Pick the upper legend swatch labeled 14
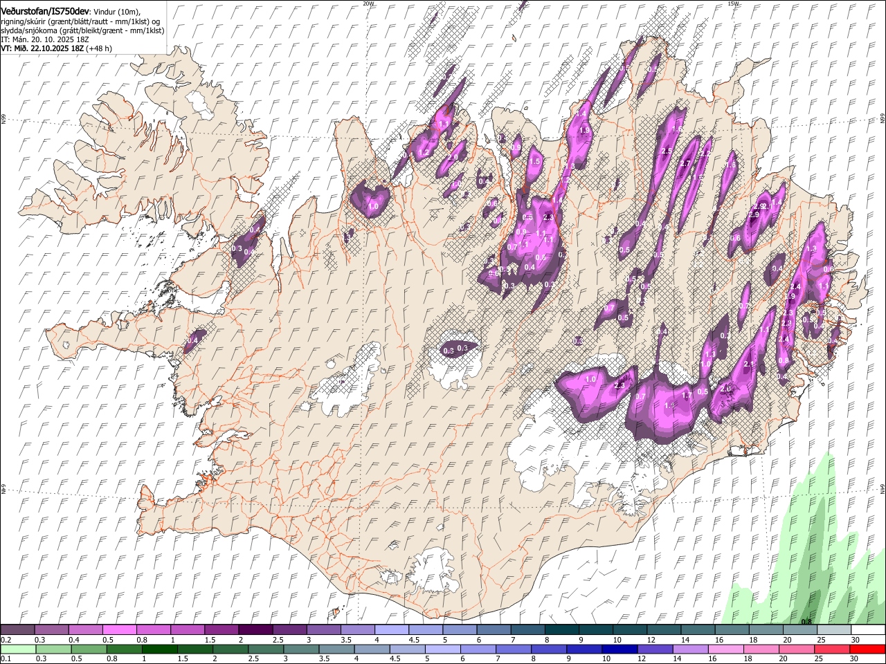Screen dimensions: 886x664 point(696,630)
